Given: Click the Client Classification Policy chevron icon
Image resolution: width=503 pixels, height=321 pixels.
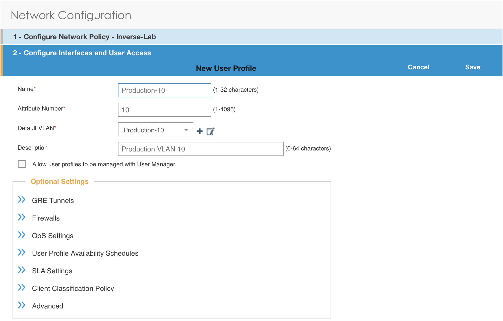Looking at the screenshot, I should (x=22, y=288).
